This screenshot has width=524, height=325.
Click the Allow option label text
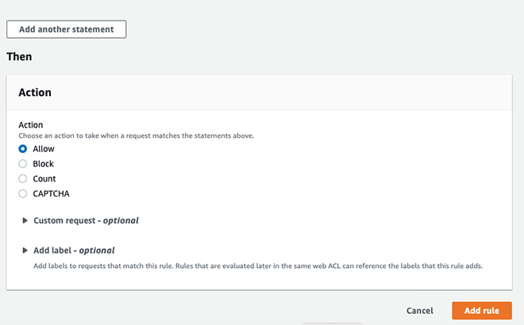coord(44,149)
